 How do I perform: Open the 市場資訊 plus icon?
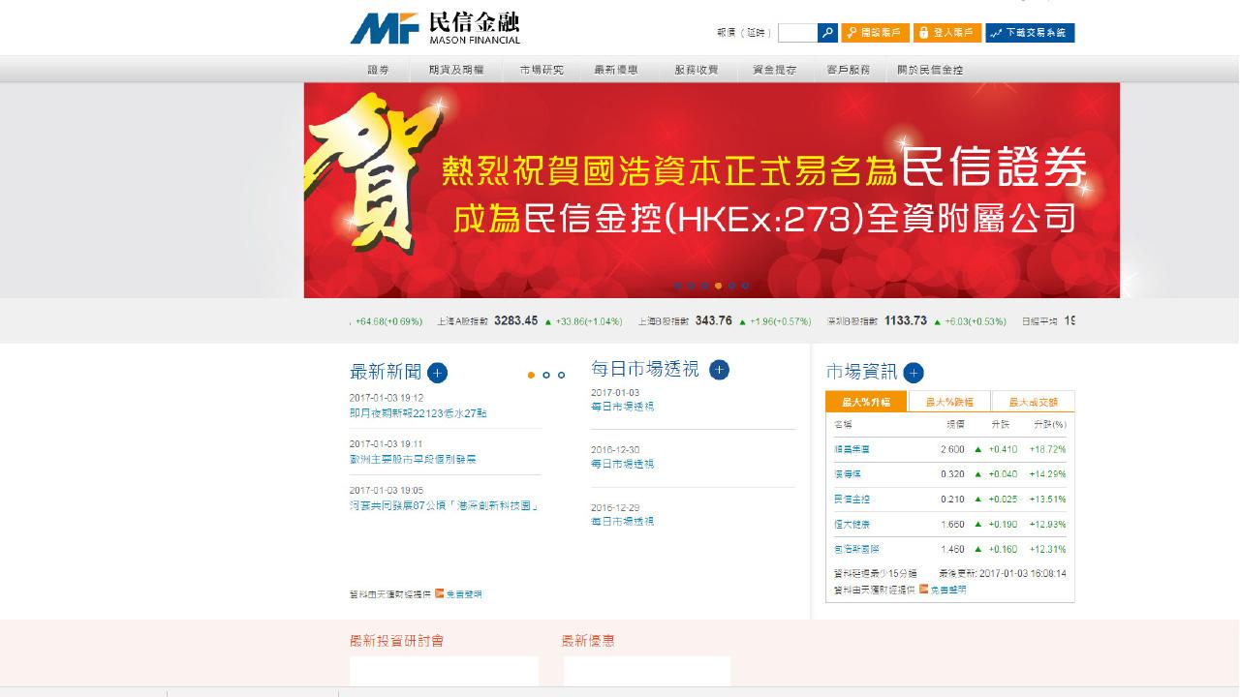pyautogui.click(x=914, y=373)
